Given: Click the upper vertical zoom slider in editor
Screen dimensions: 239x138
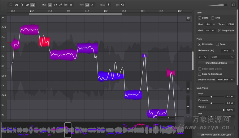Looking at the screenshot, I should pyautogui.click(x=188, y=87).
